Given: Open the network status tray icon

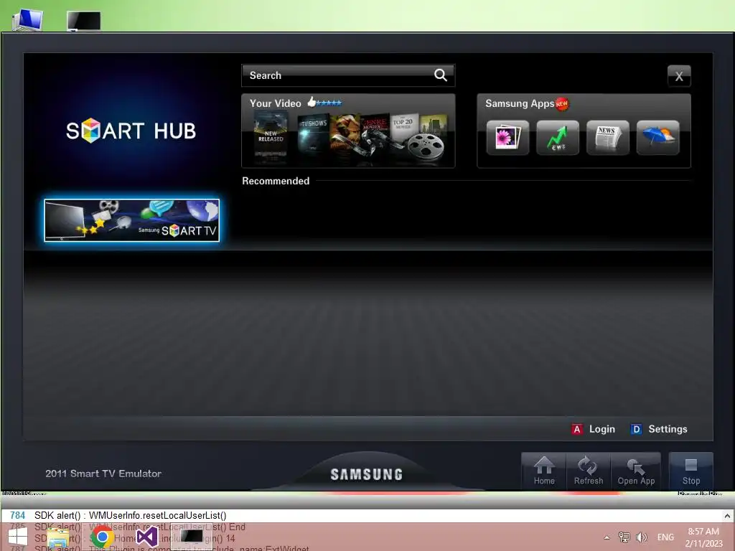Looking at the screenshot, I should [624, 537].
